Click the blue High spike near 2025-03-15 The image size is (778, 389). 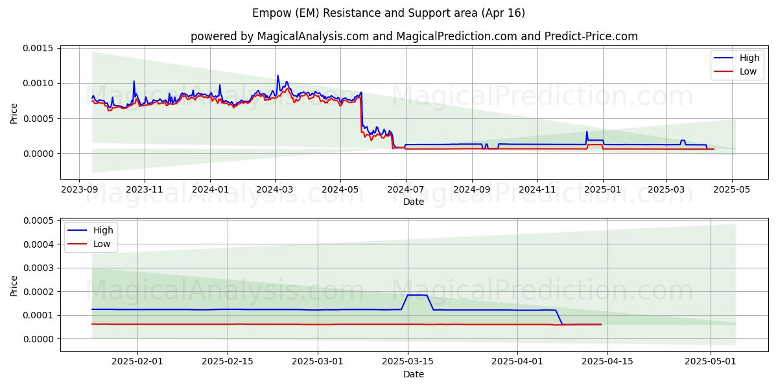pos(417,295)
